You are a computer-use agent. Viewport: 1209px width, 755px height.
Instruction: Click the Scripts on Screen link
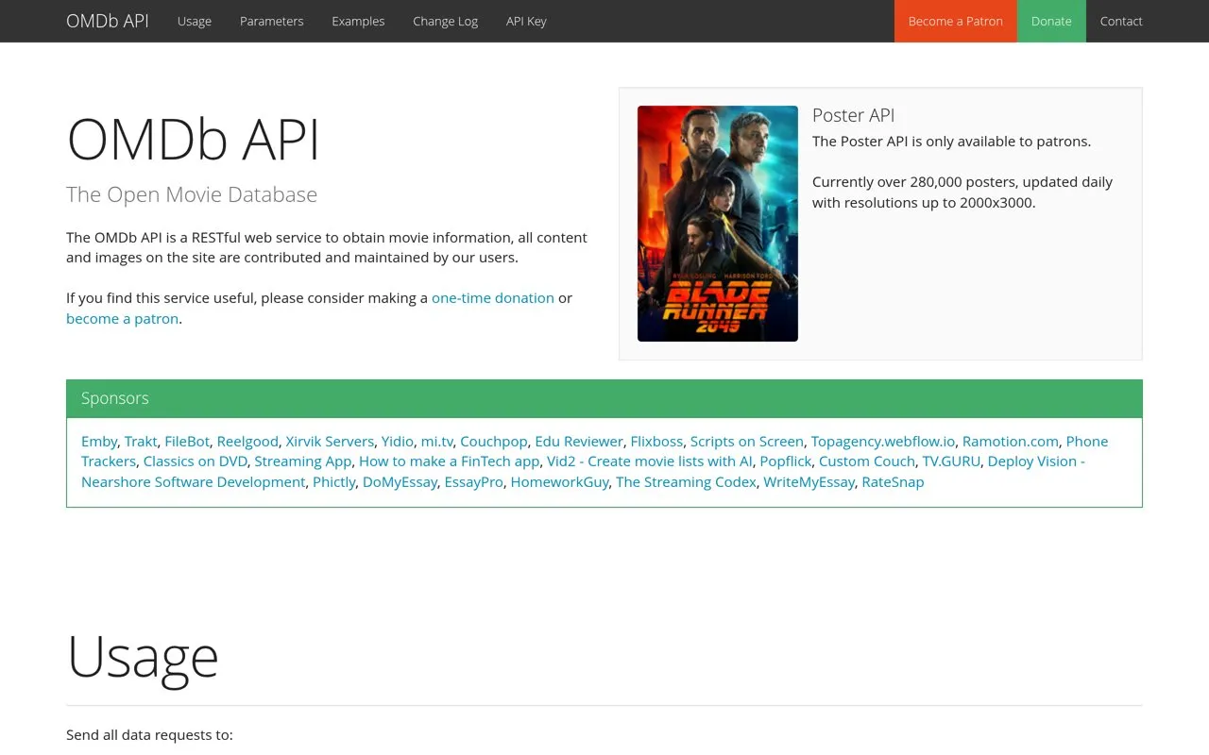pos(747,442)
